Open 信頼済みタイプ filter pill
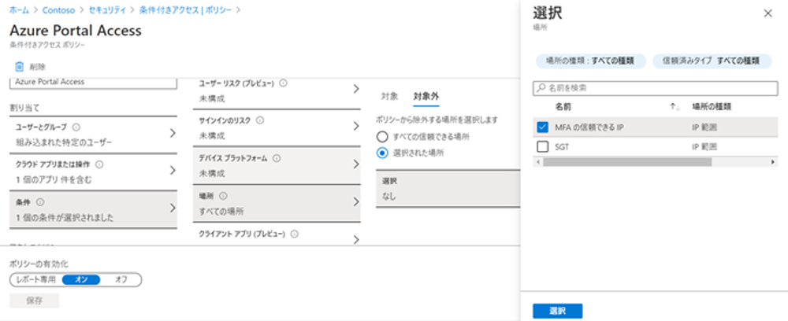This screenshot has width=788, height=321. (x=712, y=61)
